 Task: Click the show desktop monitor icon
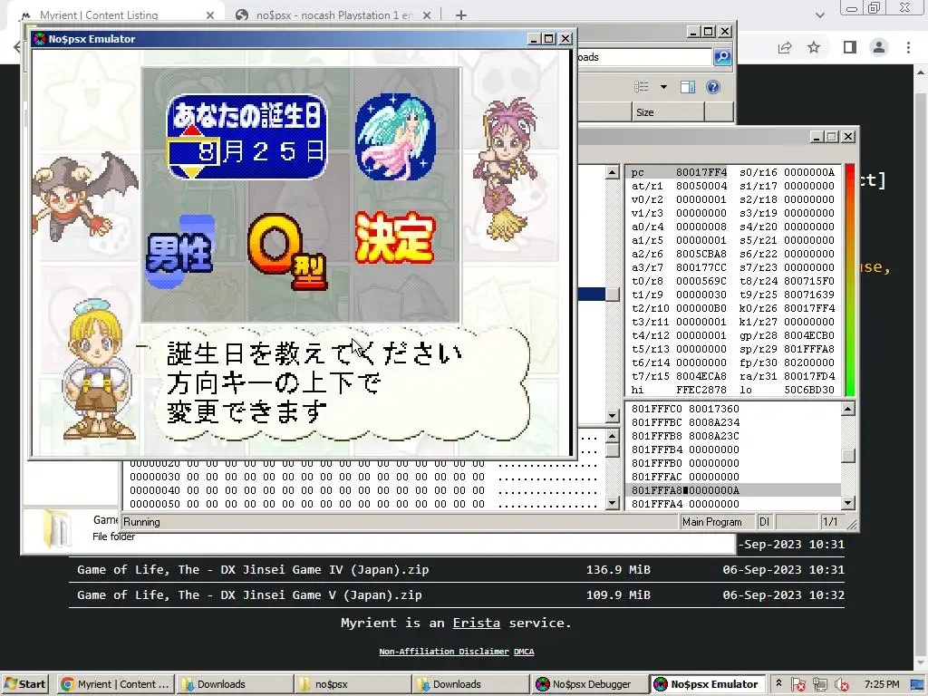click(x=916, y=685)
